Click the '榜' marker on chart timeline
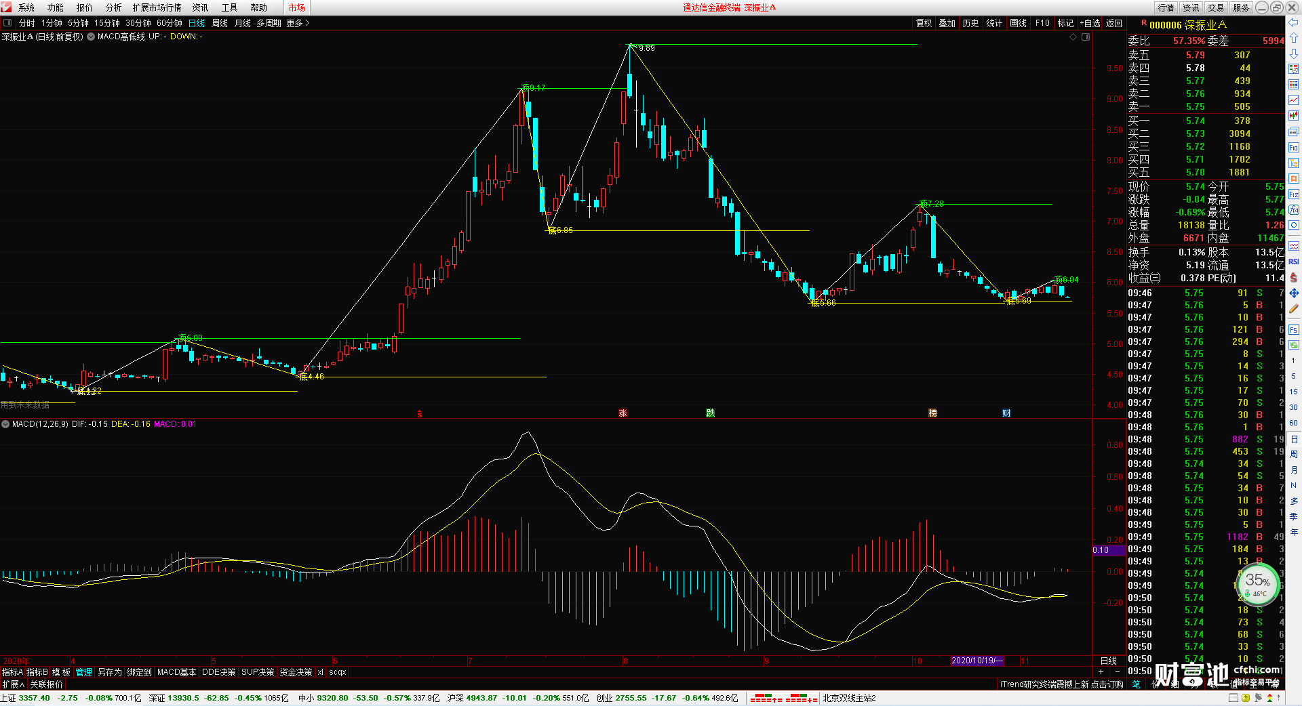 (x=932, y=413)
